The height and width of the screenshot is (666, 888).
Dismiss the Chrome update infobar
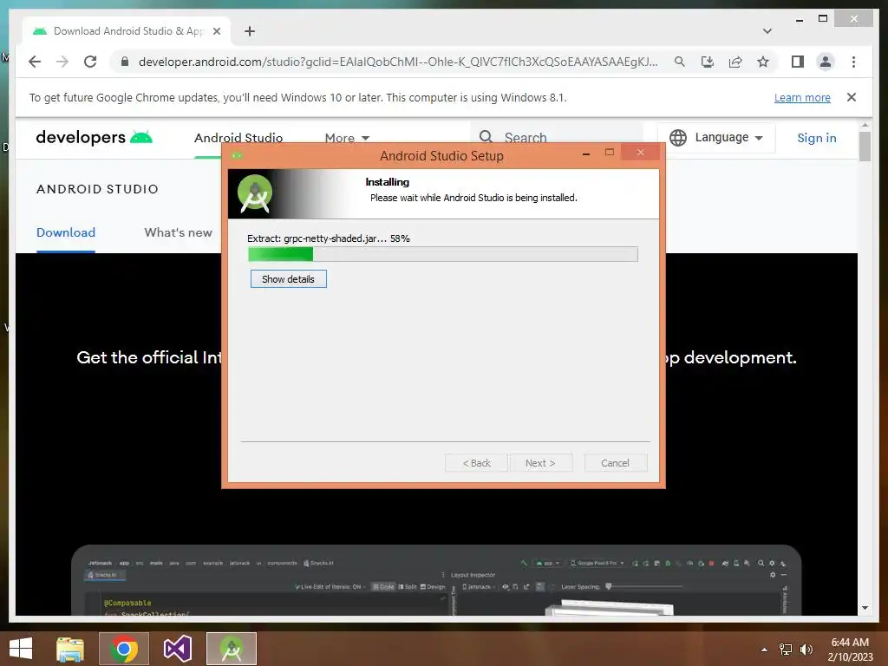coord(852,97)
